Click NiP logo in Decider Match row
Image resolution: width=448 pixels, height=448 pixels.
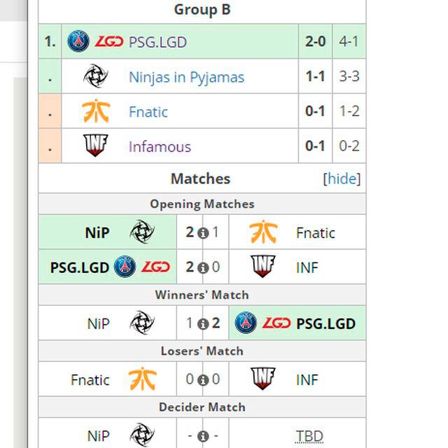pos(142,435)
